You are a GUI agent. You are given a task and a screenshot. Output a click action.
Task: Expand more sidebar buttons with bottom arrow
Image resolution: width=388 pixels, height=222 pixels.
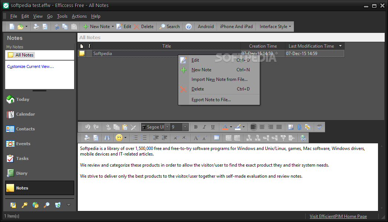69,205
